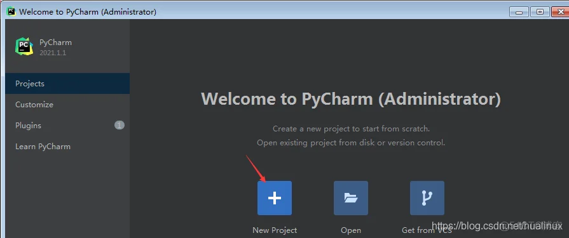Click the PyCharm logo in sidebar
The height and width of the screenshot is (238, 569).
(x=24, y=47)
